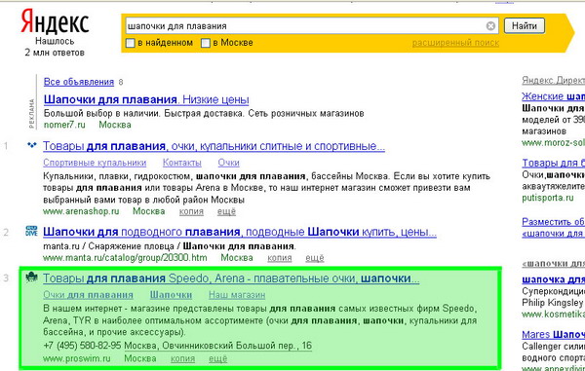
Task: Open sidebar ad starting 'Женские'
Action: [553, 96]
